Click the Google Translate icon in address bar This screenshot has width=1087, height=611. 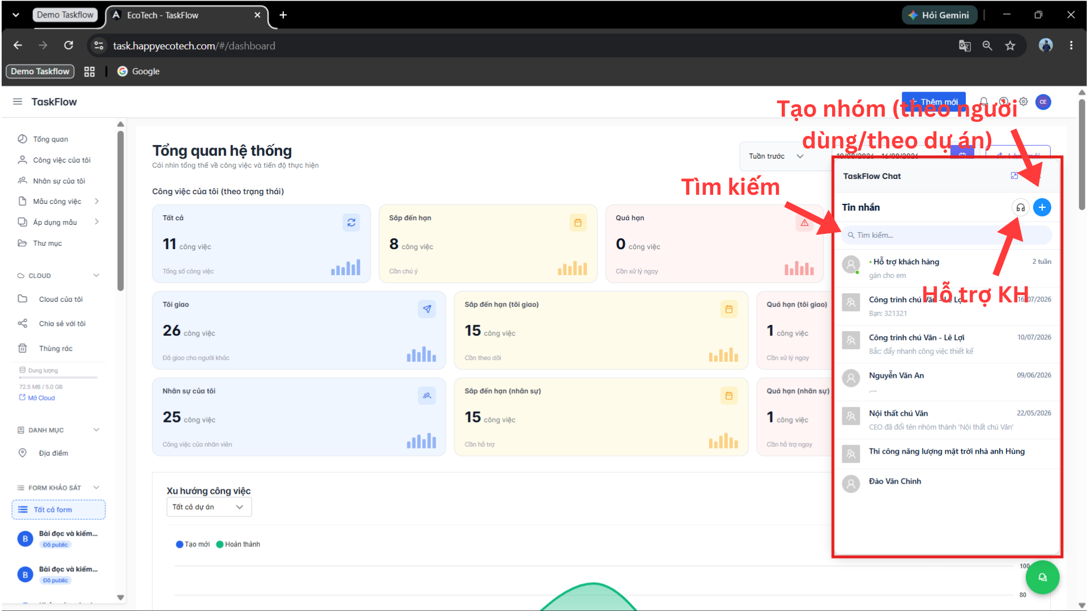tap(965, 46)
